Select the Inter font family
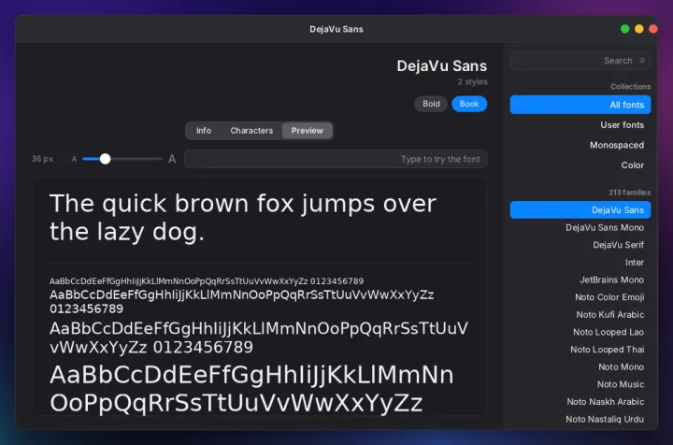The height and width of the screenshot is (445, 673). [580, 262]
